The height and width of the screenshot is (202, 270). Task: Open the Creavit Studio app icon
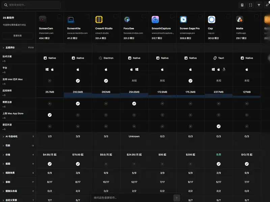pyautogui.click(x=99, y=20)
